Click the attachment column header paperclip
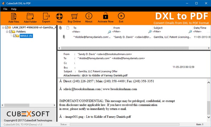The width and height of the screenshot is (211, 127). coord(61,28)
